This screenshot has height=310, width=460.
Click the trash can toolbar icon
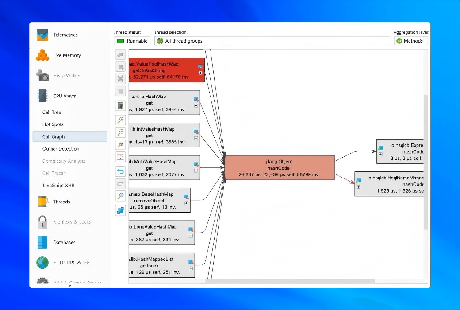[120, 91]
